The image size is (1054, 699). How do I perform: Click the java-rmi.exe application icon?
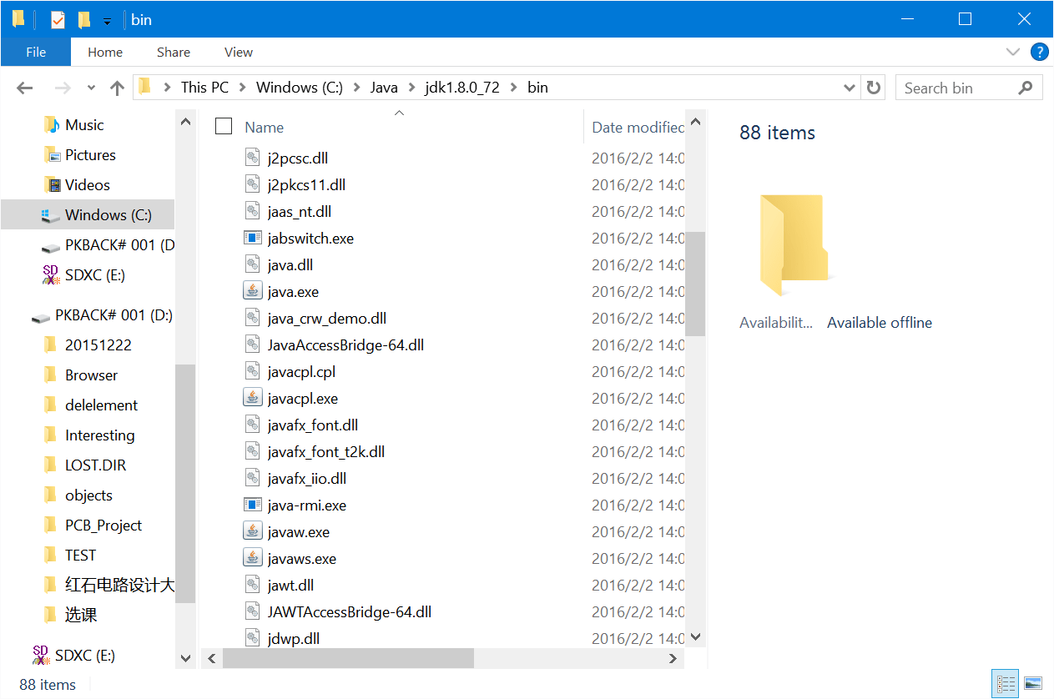coord(252,505)
